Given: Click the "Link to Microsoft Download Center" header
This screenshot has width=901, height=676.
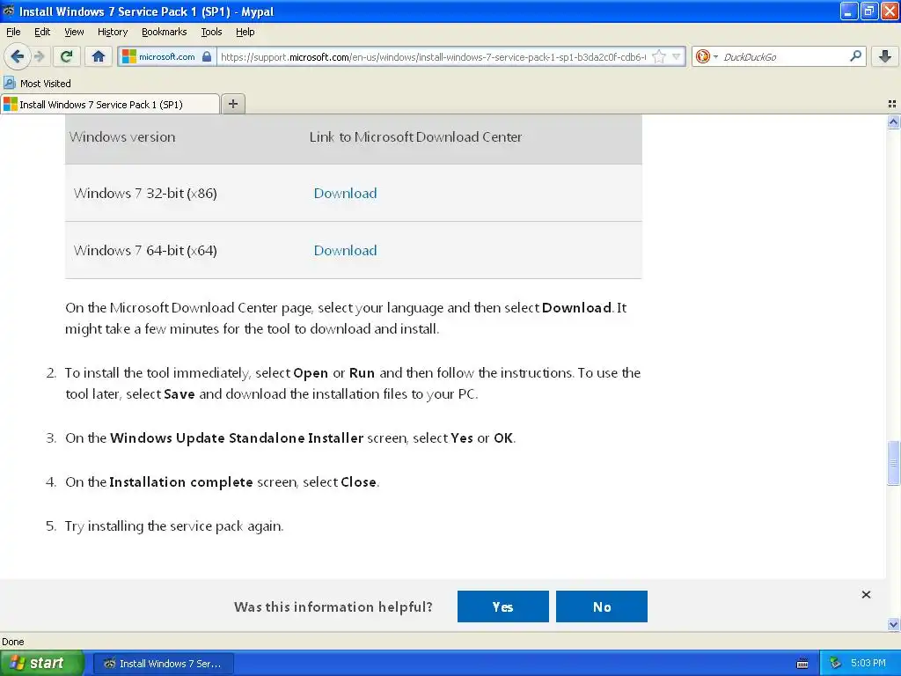Looking at the screenshot, I should pos(415,136).
